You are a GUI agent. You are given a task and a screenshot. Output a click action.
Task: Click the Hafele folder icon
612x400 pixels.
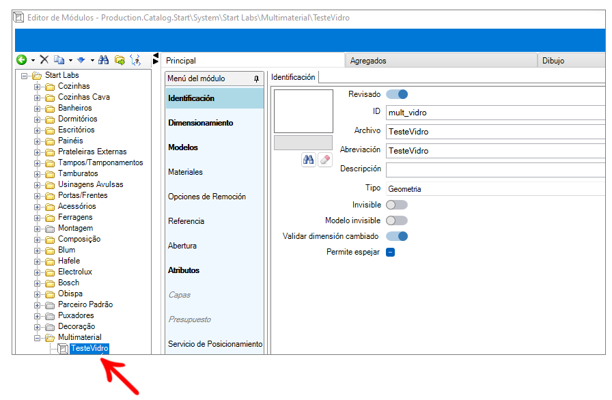click(x=50, y=261)
